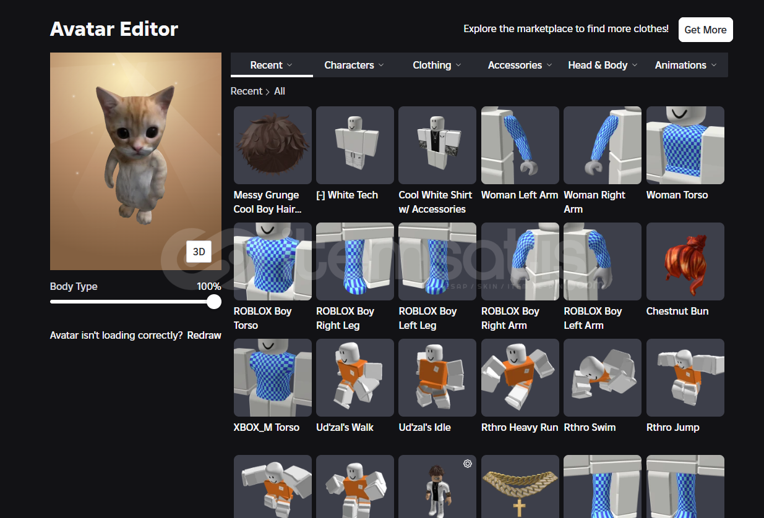Click the Recent breadcrumb link
This screenshot has width=764, height=518.
point(246,91)
